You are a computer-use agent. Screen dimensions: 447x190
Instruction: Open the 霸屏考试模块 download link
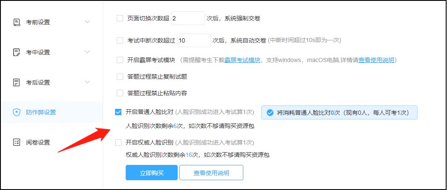[x=242, y=60]
